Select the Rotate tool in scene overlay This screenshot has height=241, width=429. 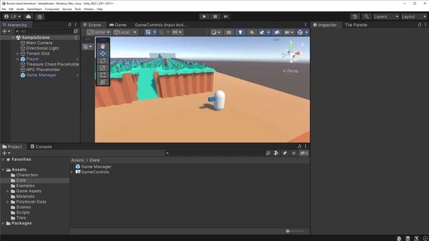pos(103,61)
